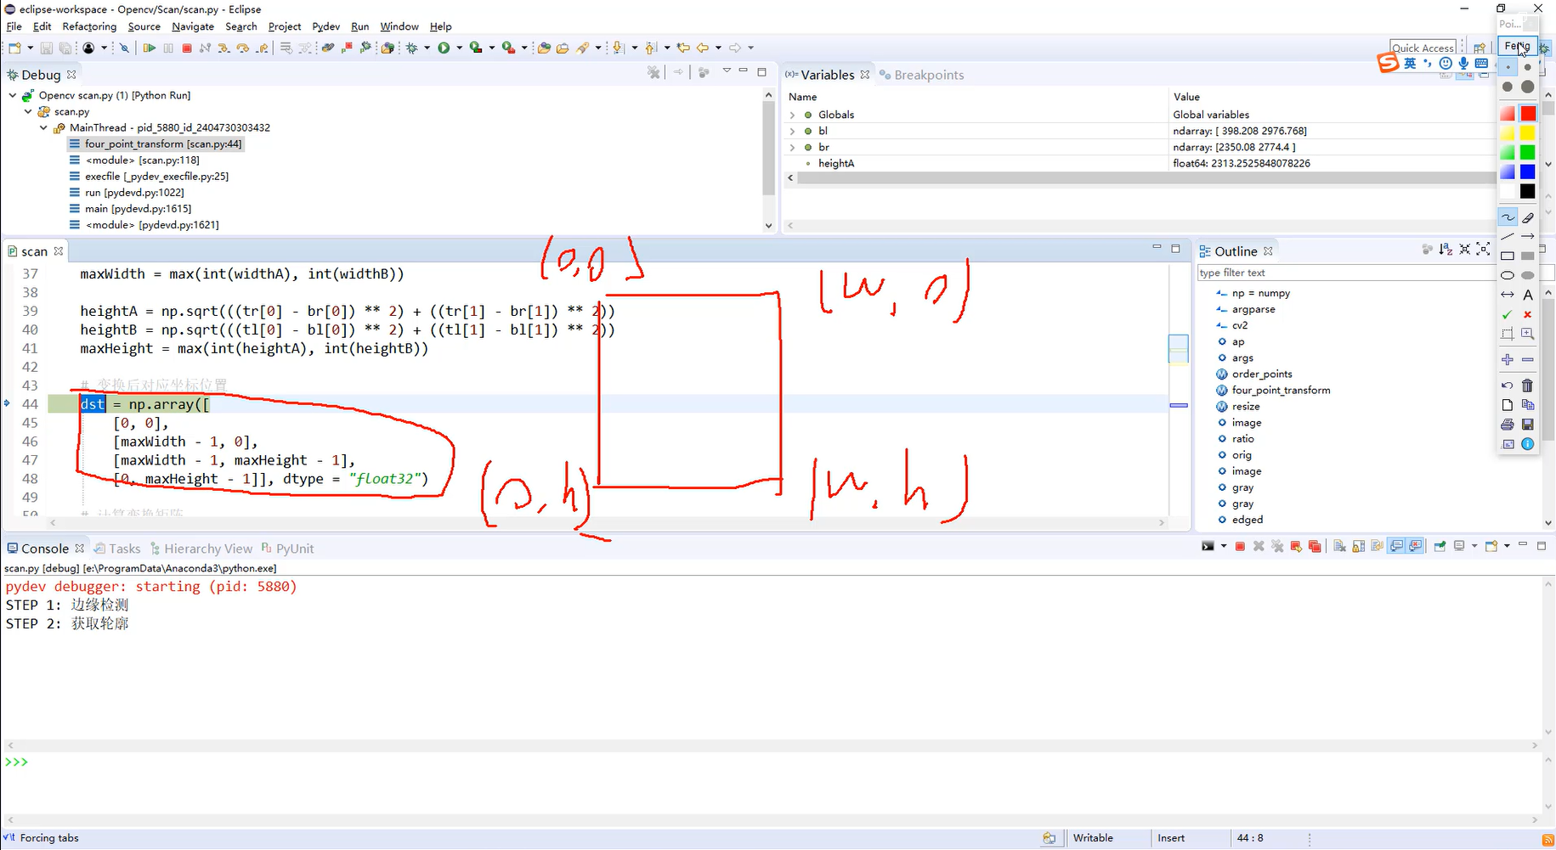Click the Quick Access box
Viewport: 1556px width, 850px height.
point(1423,48)
